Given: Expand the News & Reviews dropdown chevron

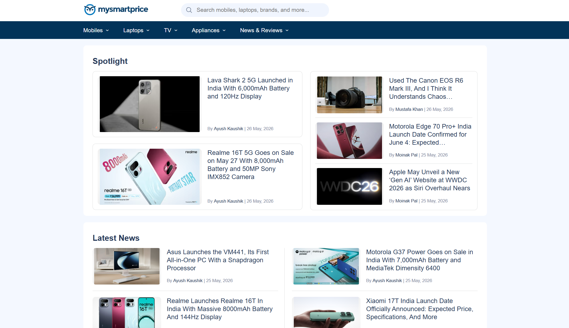Looking at the screenshot, I should (287, 31).
